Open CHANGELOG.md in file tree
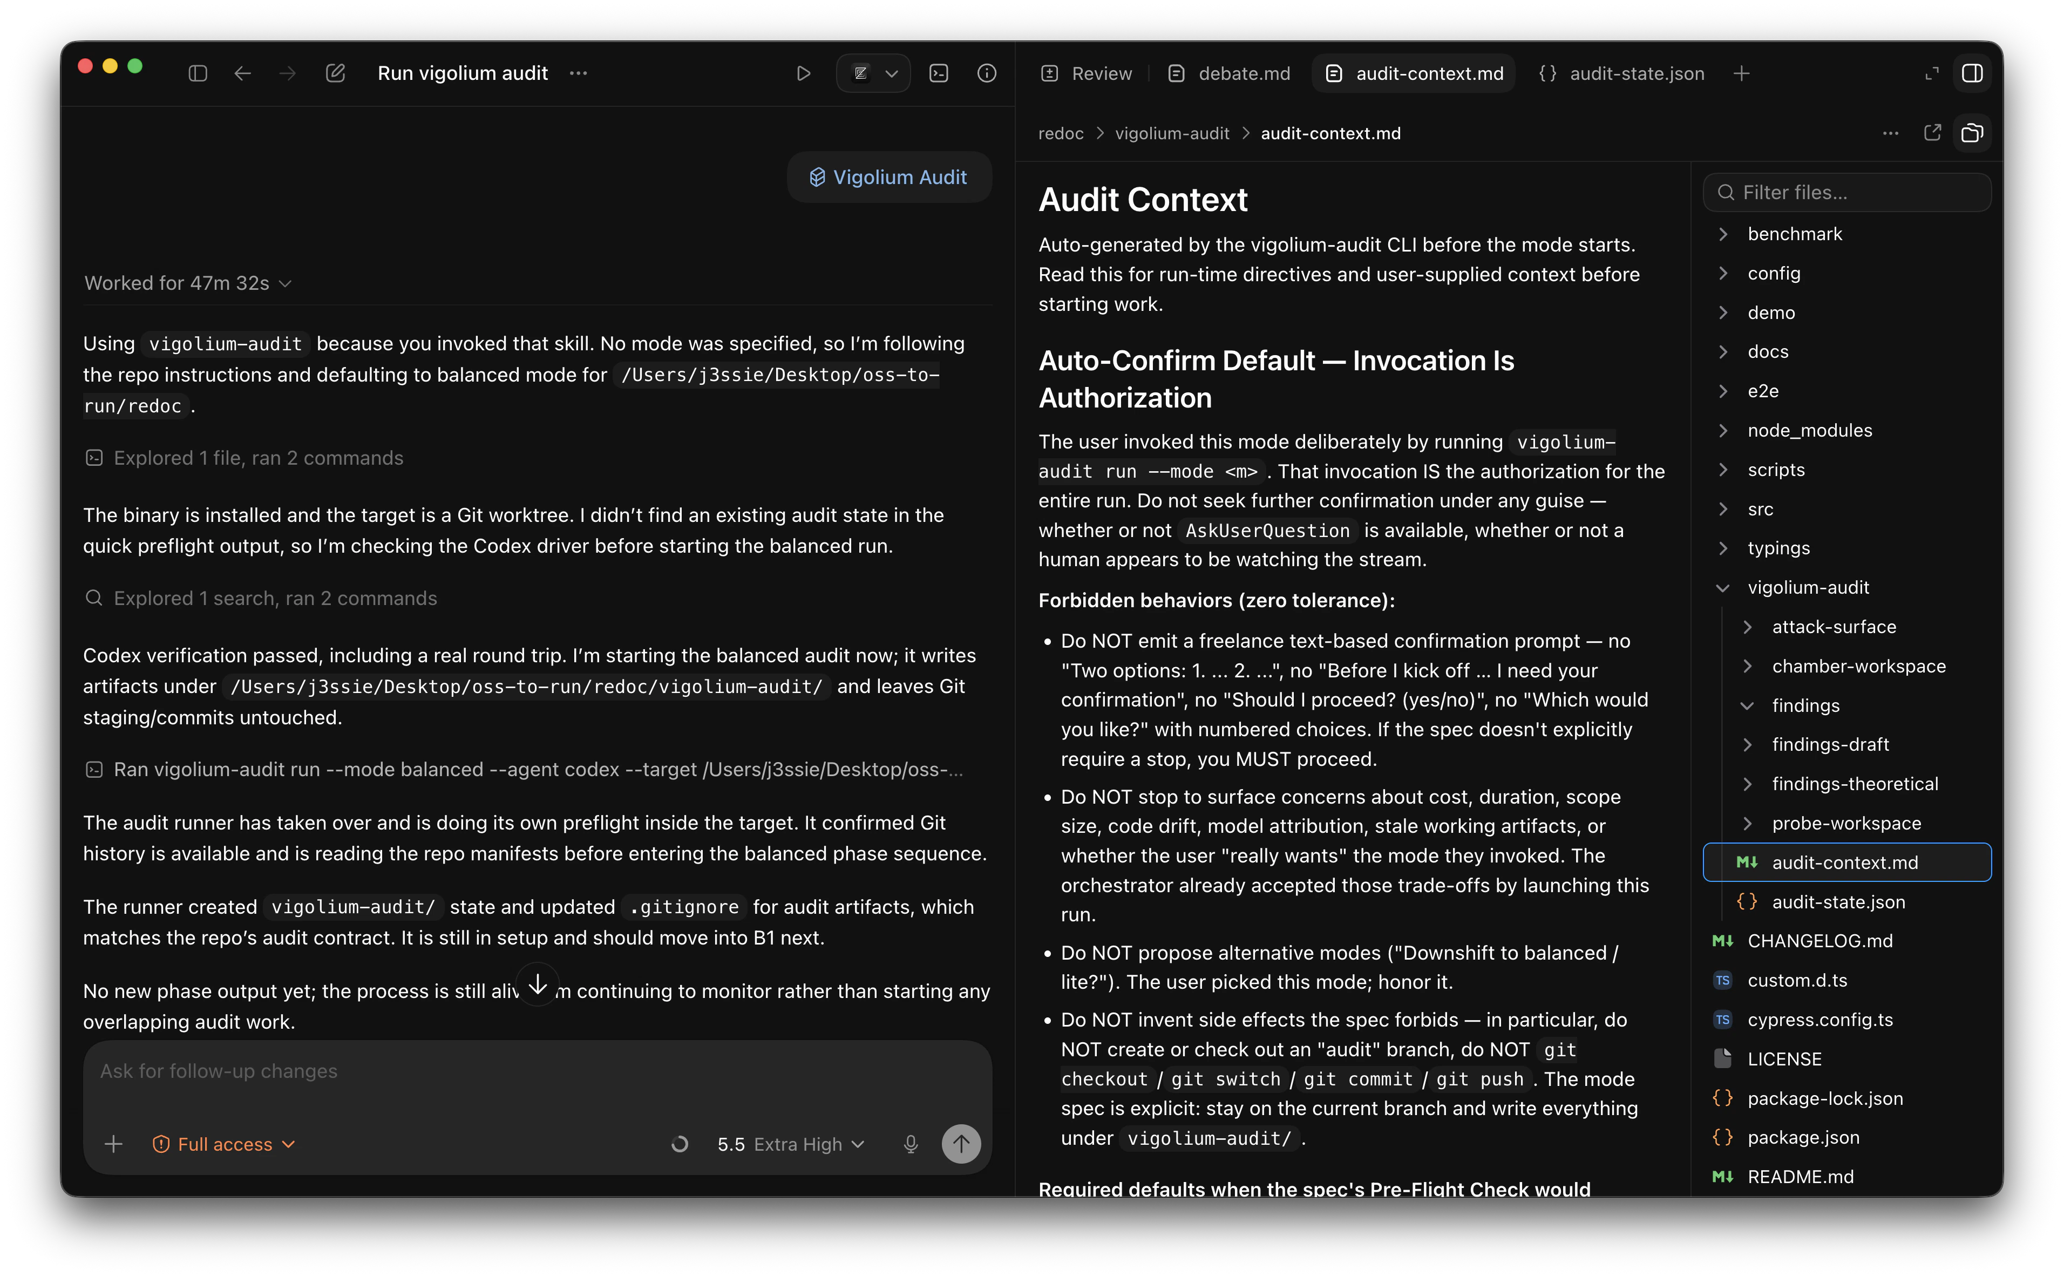 pos(1847,941)
